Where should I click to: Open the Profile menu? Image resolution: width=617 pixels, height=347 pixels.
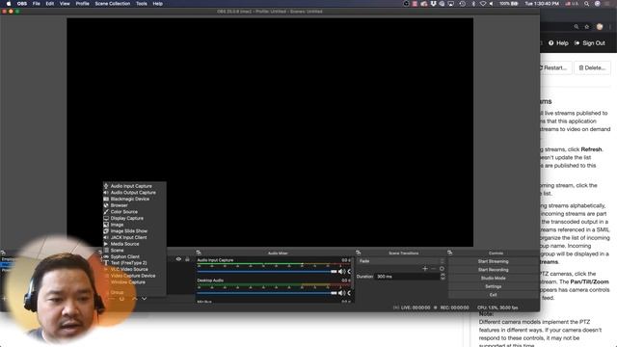[82, 4]
